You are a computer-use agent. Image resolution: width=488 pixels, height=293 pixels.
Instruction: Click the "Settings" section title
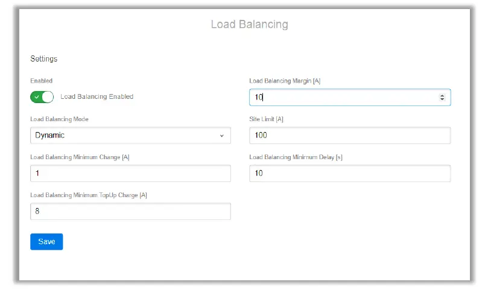[x=43, y=59]
